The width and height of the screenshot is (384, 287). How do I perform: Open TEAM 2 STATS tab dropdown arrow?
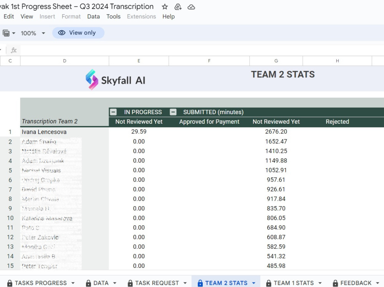click(254, 283)
